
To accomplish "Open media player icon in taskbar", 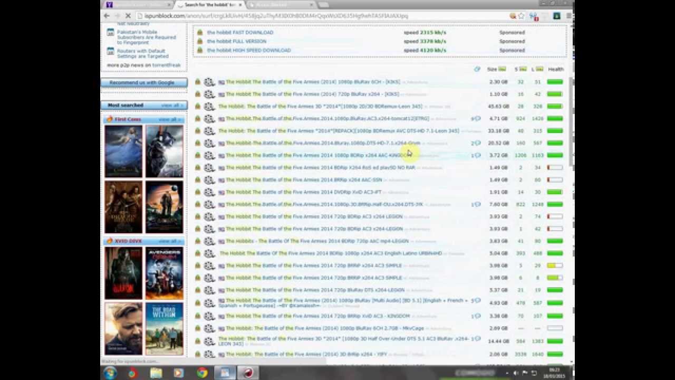I will click(x=178, y=373).
